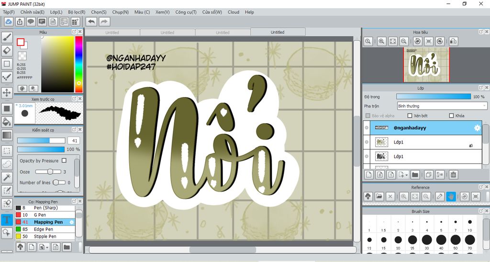Select the rectangular Select tool
This screenshot has width=490, height=262.
[x=7, y=151]
